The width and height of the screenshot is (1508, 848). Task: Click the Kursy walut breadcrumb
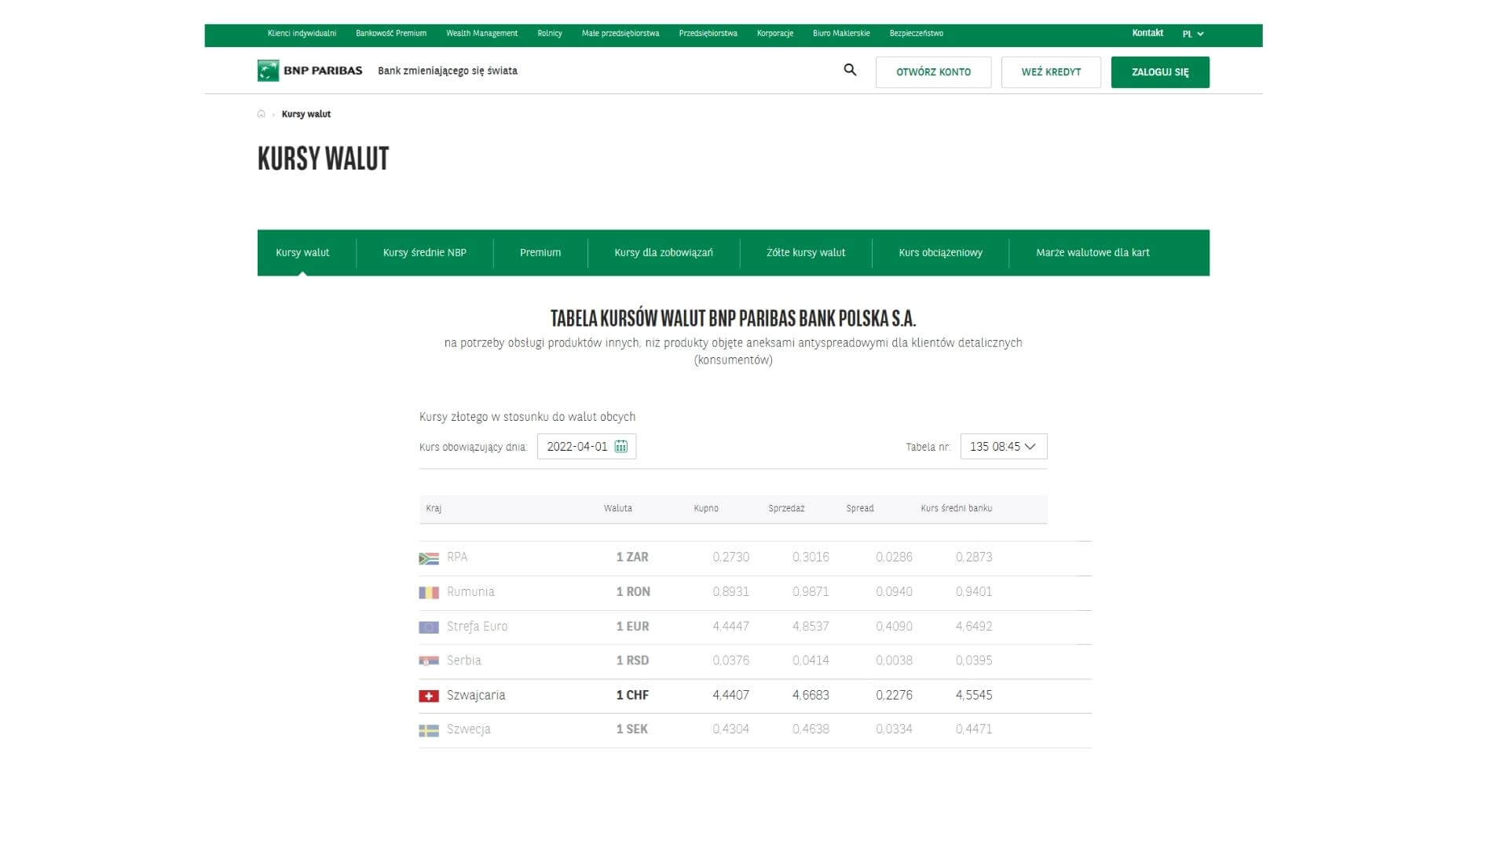306,114
